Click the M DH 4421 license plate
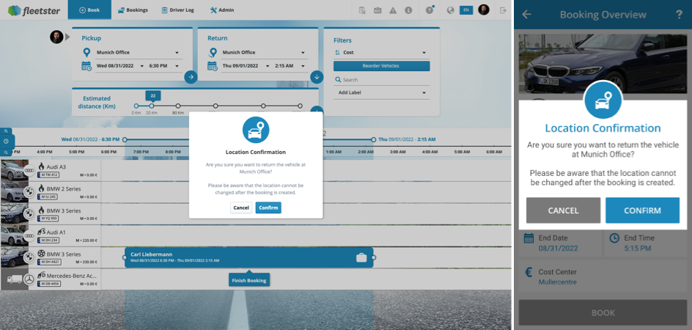 (x=48, y=262)
